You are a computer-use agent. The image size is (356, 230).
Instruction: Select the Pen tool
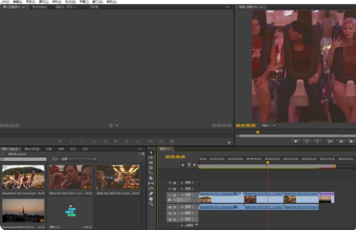tap(151, 192)
